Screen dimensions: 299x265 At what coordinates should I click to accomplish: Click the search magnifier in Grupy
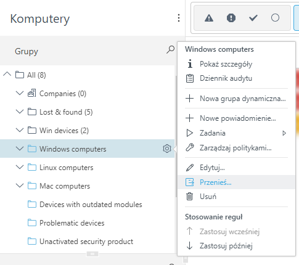171,50
